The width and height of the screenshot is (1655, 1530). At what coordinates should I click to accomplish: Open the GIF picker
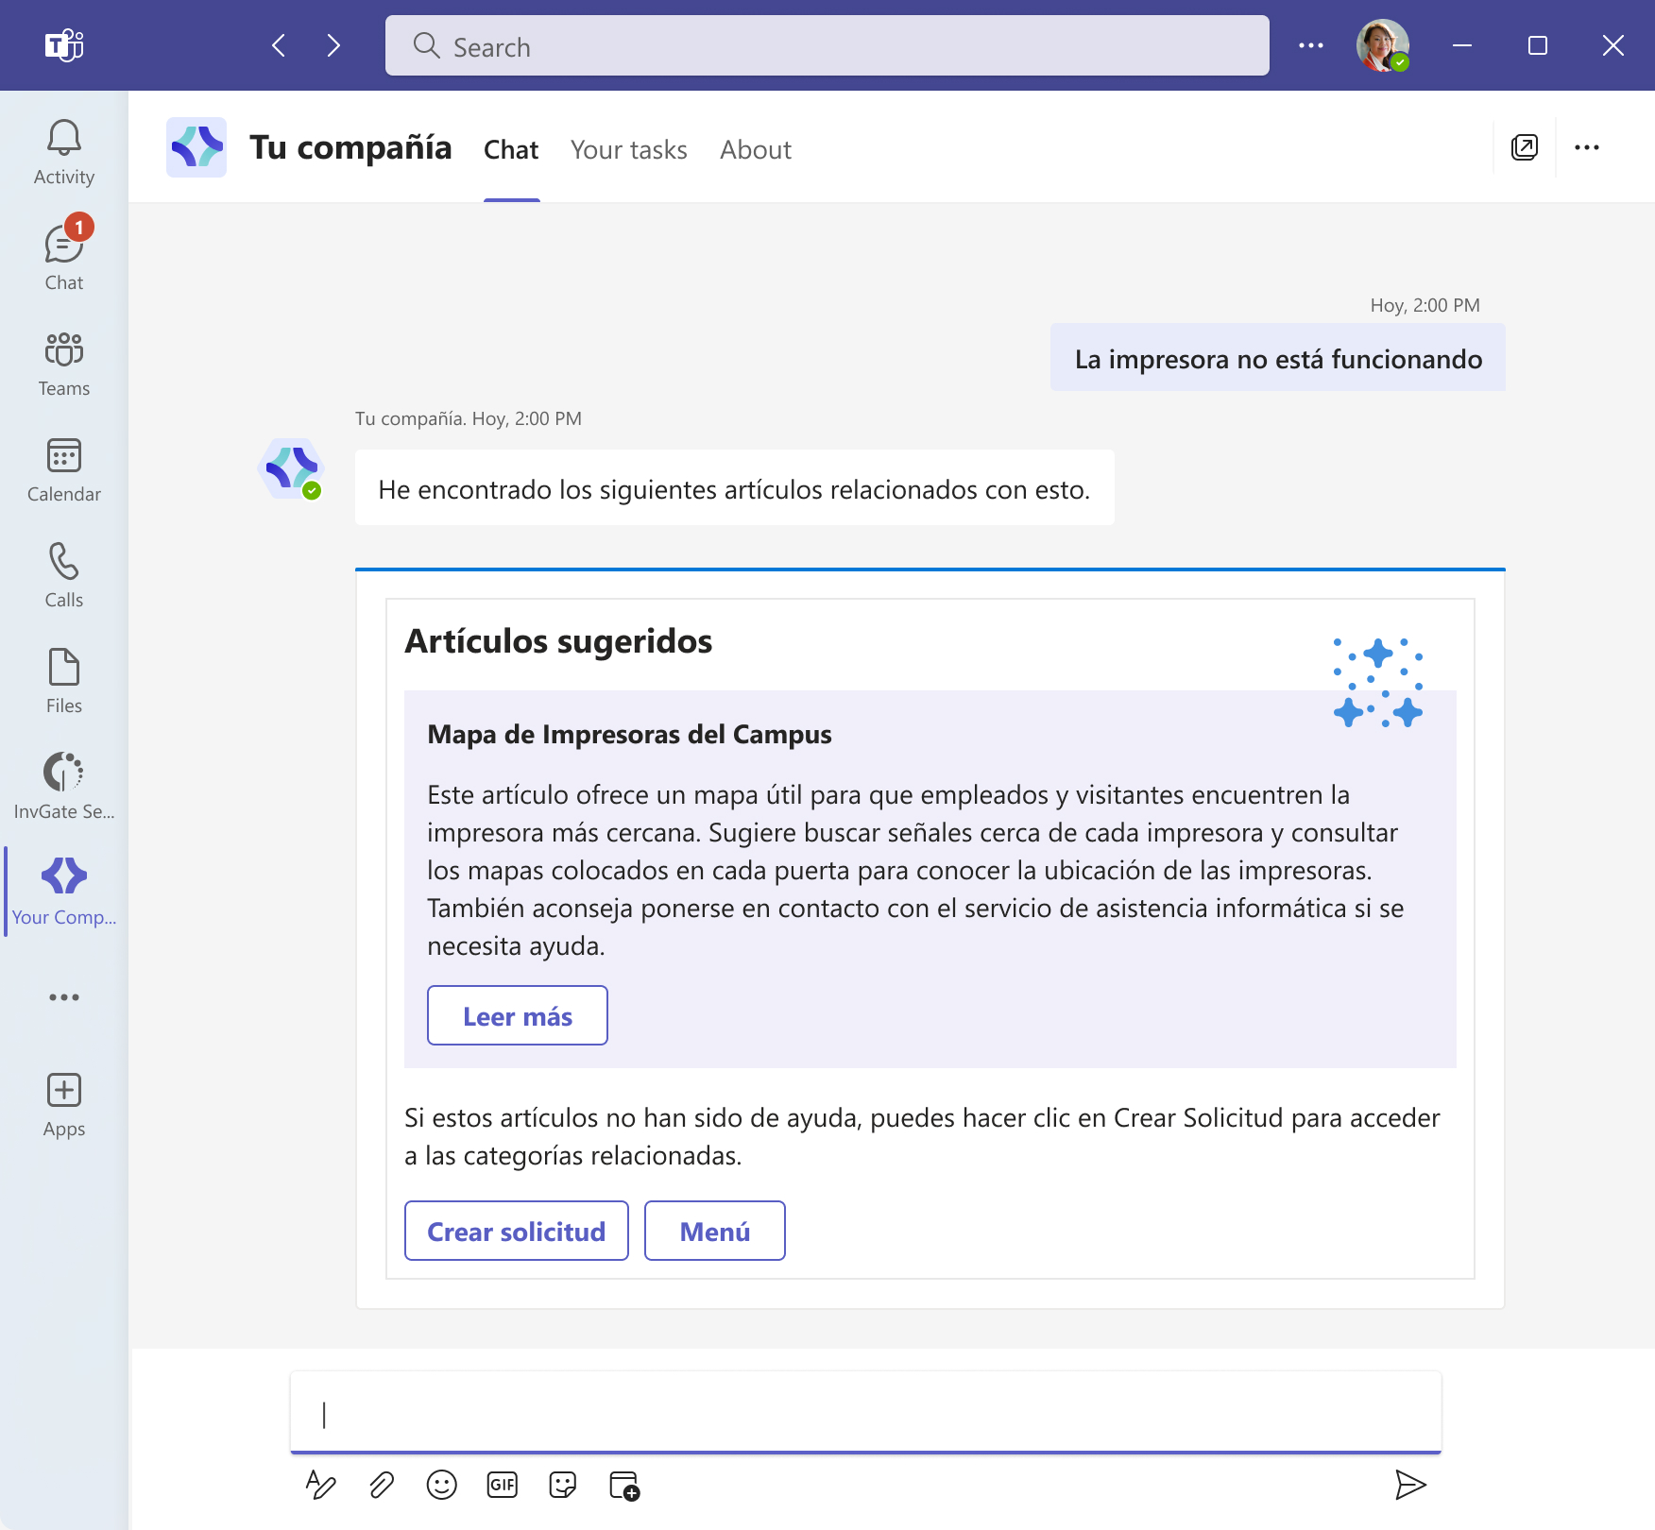tap(503, 1485)
